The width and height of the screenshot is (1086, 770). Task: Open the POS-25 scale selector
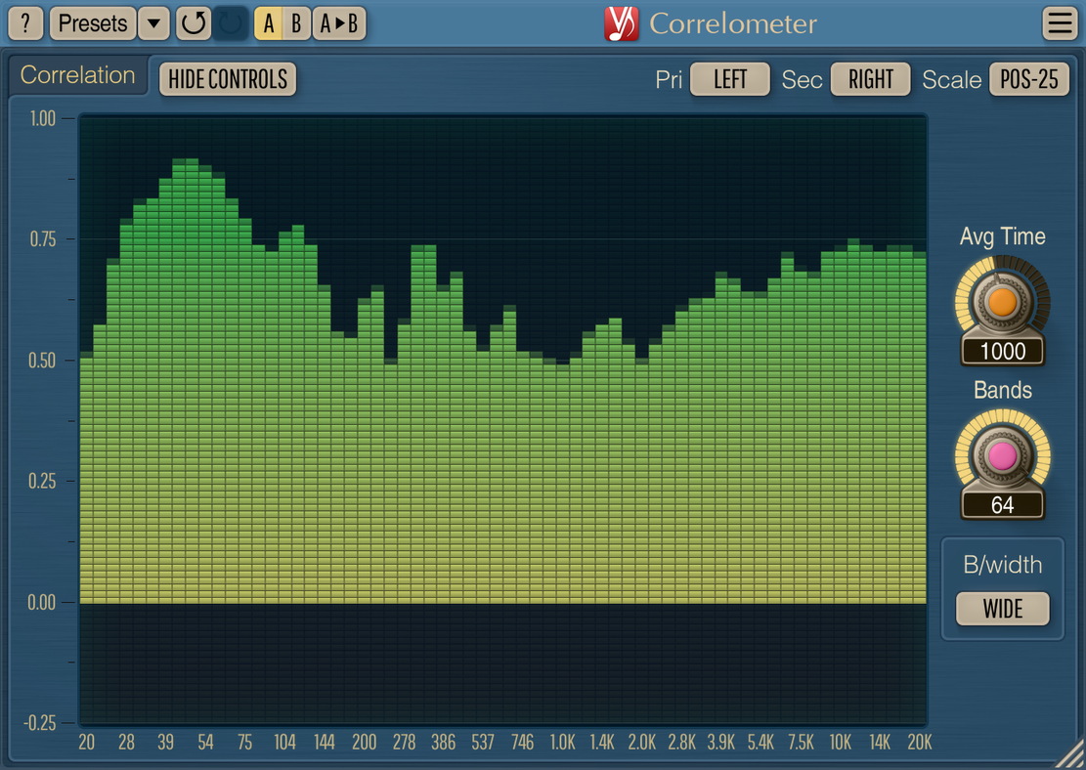point(1029,79)
